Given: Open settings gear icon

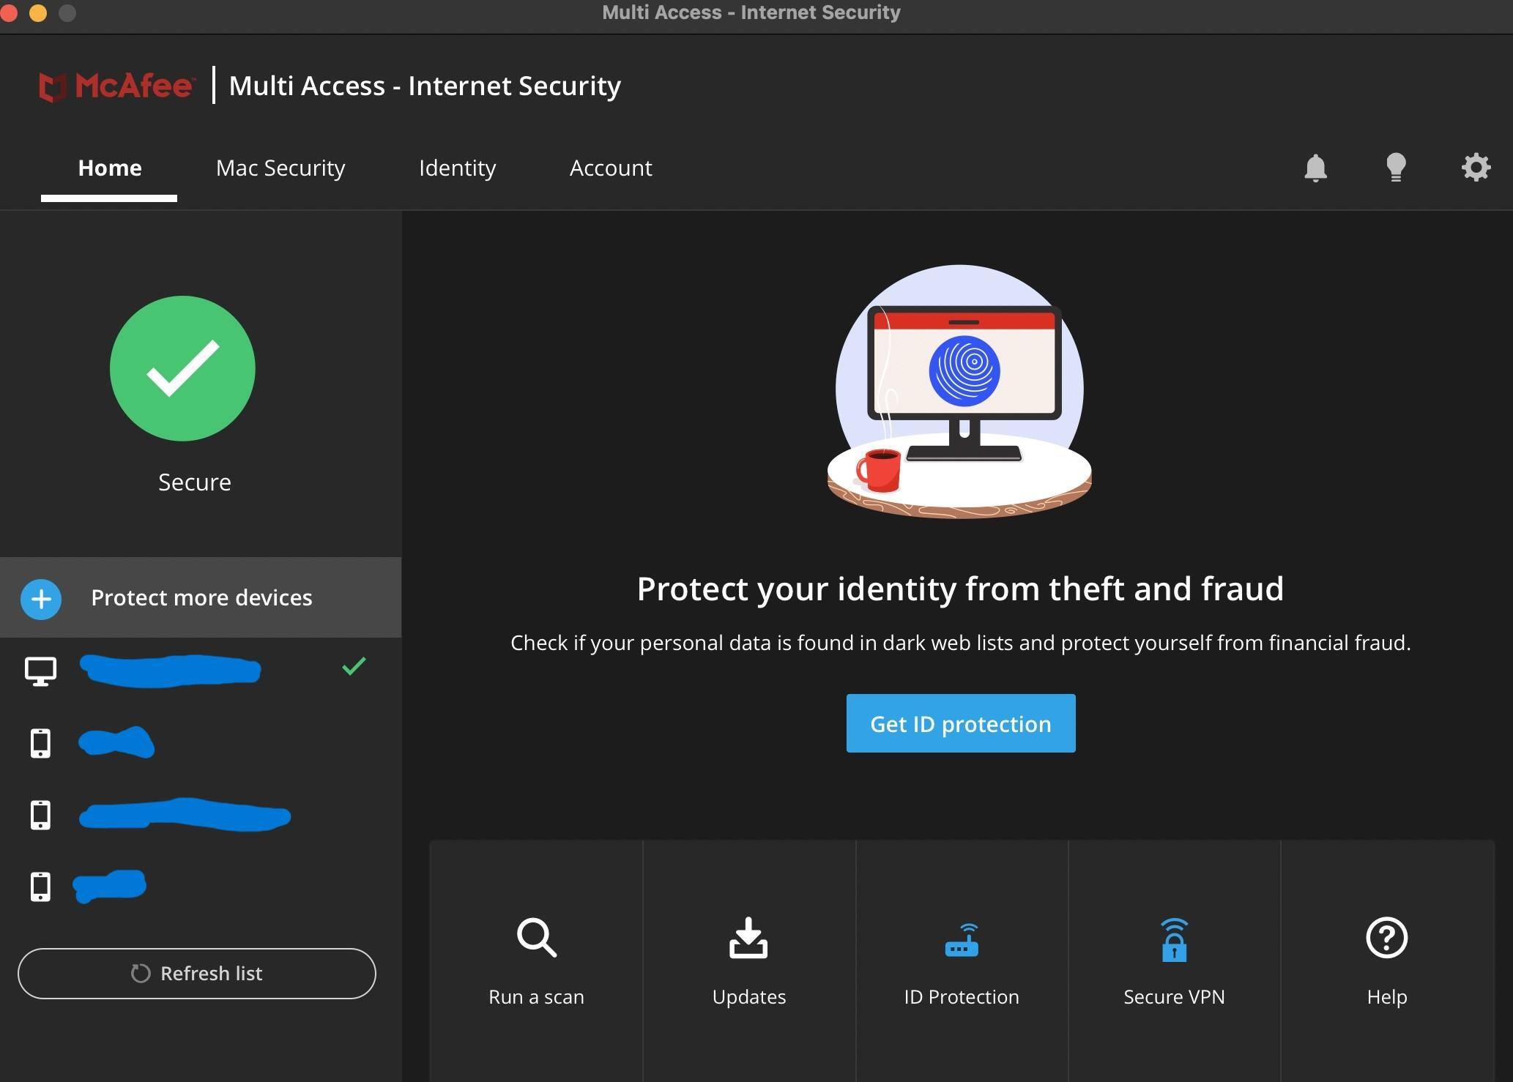Looking at the screenshot, I should click(1476, 168).
